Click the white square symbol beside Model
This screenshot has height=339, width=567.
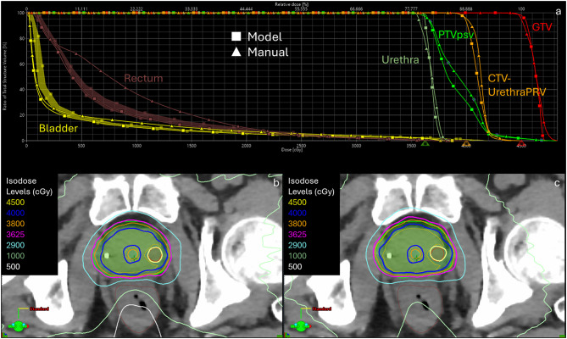click(236, 36)
